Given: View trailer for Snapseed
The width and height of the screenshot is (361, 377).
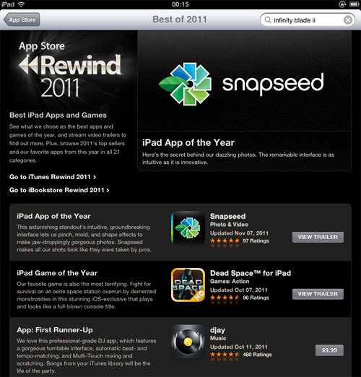Looking at the screenshot, I should coord(318,237).
